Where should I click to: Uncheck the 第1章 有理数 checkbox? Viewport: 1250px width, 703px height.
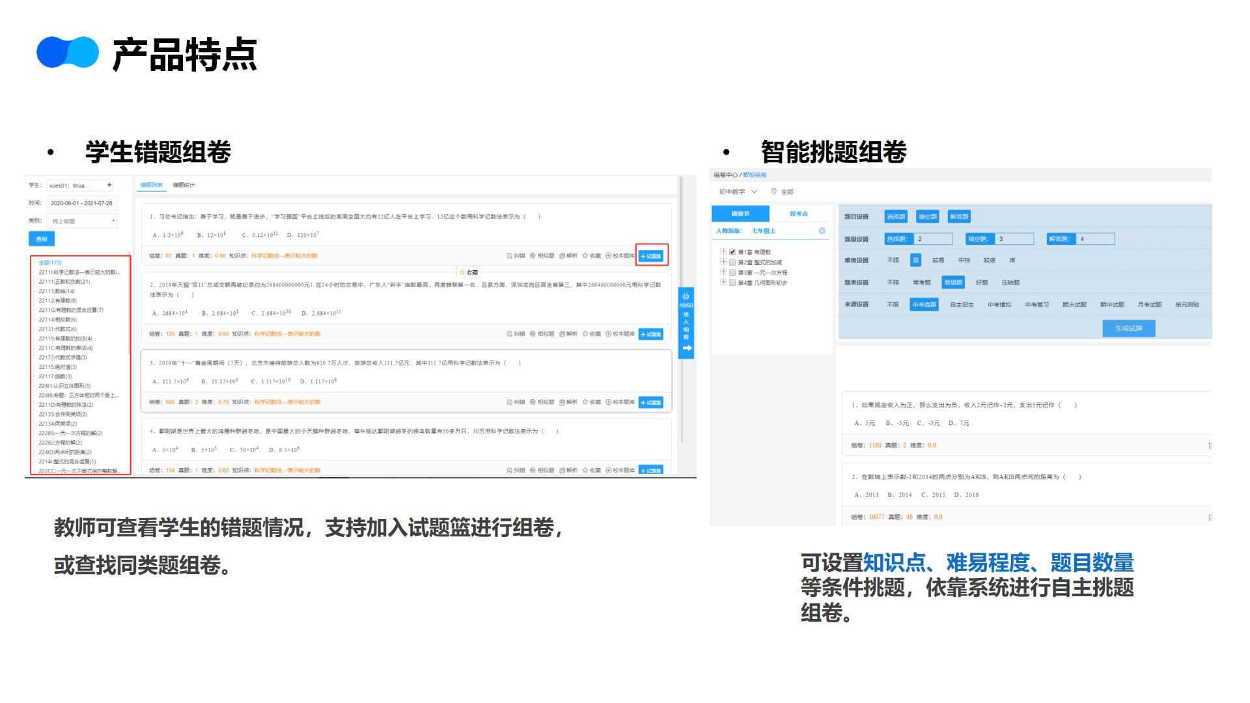[x=732, y=252]
